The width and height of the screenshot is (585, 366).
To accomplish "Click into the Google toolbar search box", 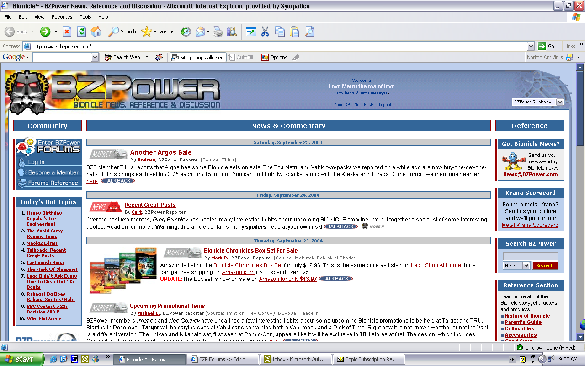I will [x=62, y=57].
